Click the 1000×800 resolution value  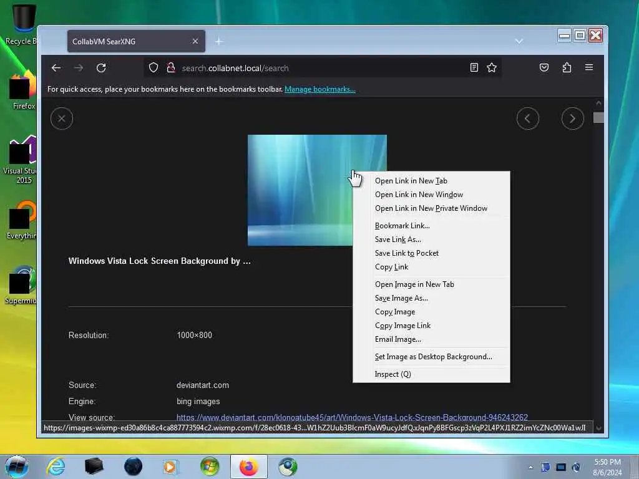click(195, 335)
